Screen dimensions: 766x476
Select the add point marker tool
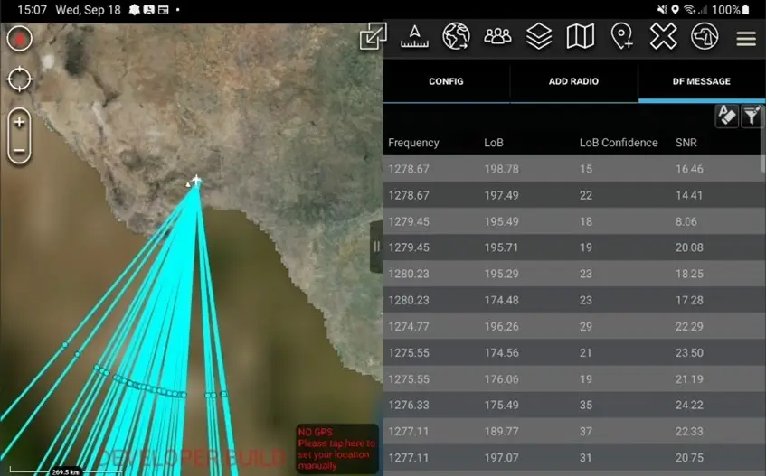pyautogui.click(x=622, y=37)
